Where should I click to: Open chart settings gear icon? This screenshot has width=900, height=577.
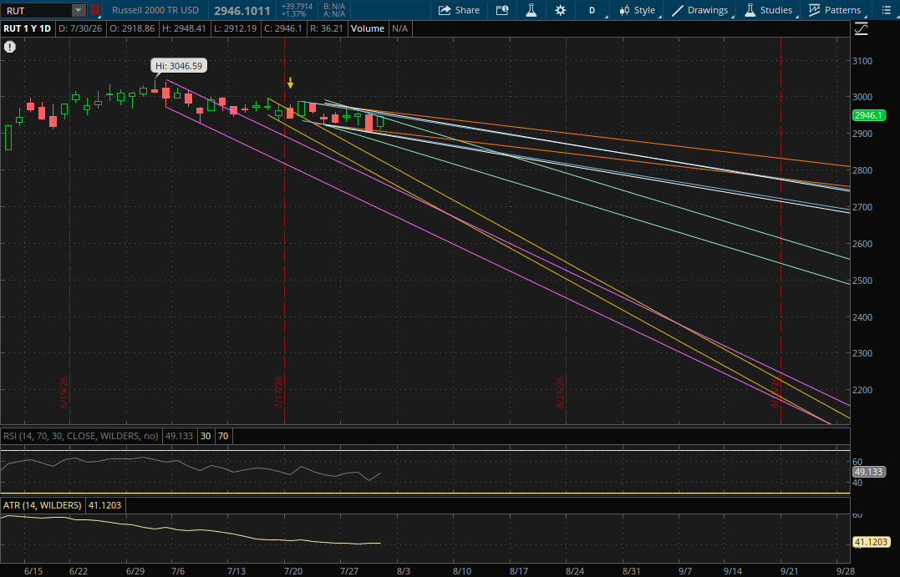pyautogui.click(x=560, y=10)
